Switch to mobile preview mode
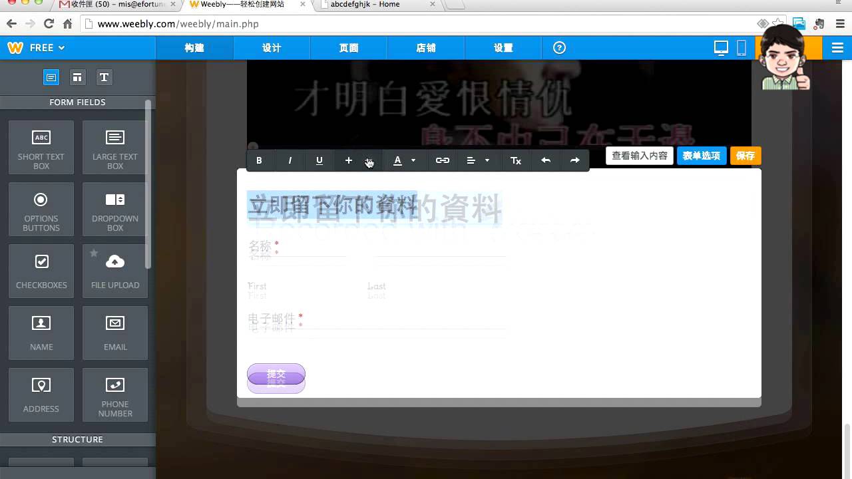This screenshot has height=479, width=852. 742,48
